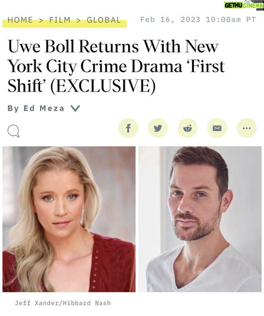This screenshot has height=316, width=264.
Task: Click the Gethu Cinema logo
Action: point(244,5)
